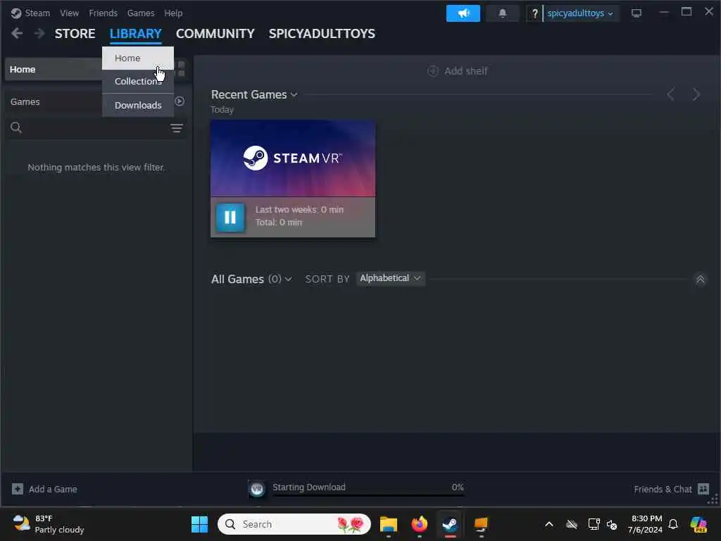Go to previous Recent Games page arrow
721x541 pixels.
(671, 94)
